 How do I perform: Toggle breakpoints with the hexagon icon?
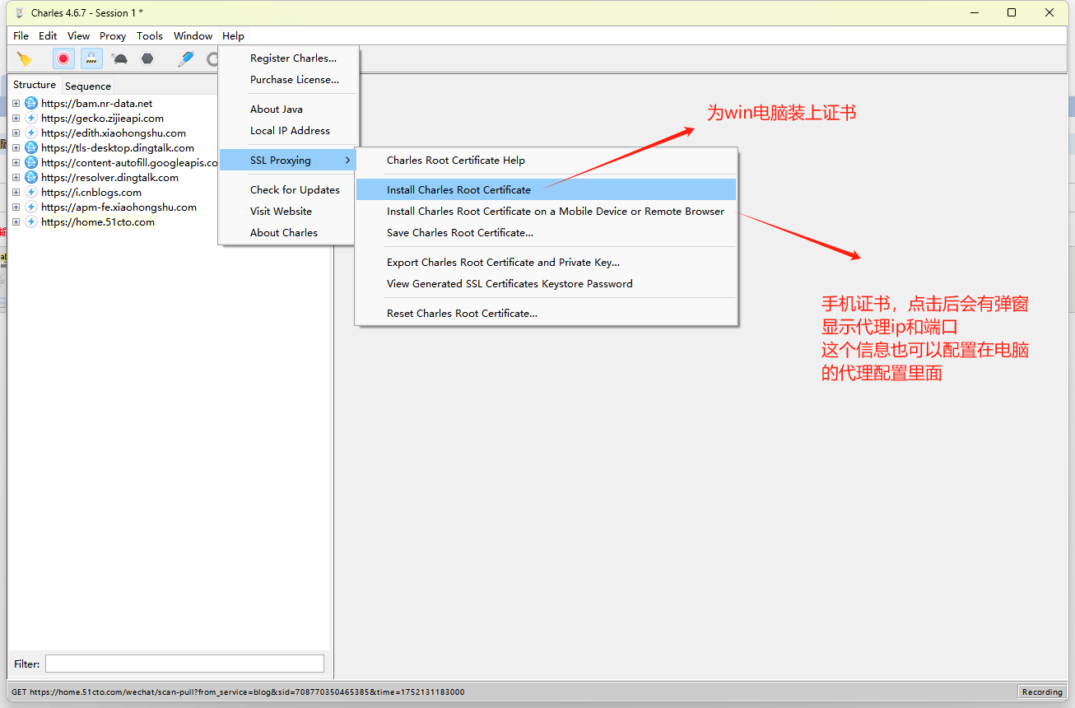pos(147,58)
